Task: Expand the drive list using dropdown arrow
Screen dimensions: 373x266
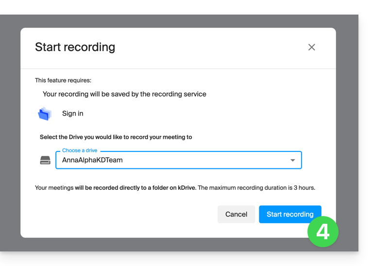Action: coord(292,160)
